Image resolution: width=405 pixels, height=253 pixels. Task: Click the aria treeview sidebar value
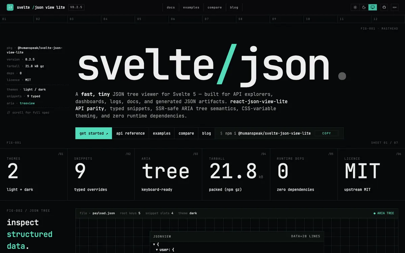coord(27,103)
